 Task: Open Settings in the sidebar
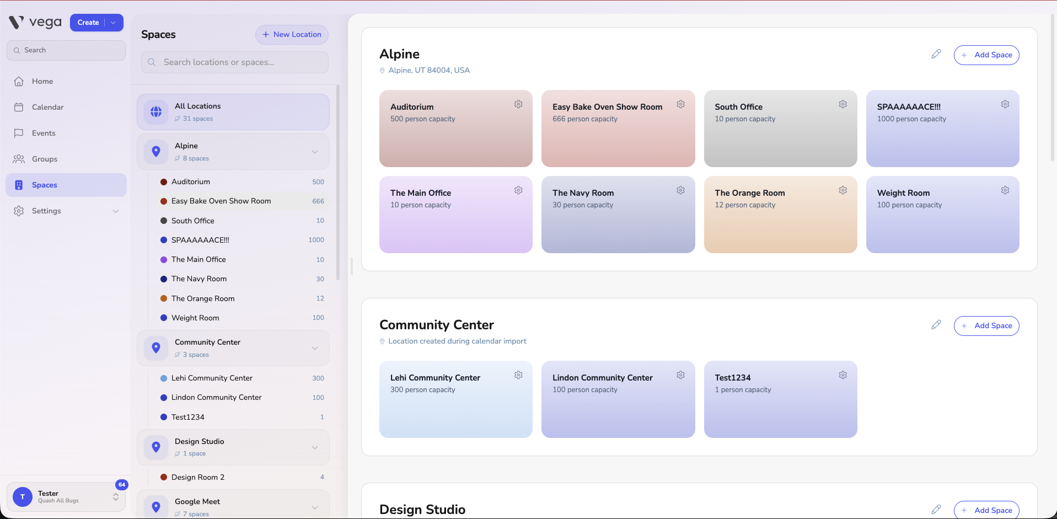pyautogui.click(x=66, y=211)
